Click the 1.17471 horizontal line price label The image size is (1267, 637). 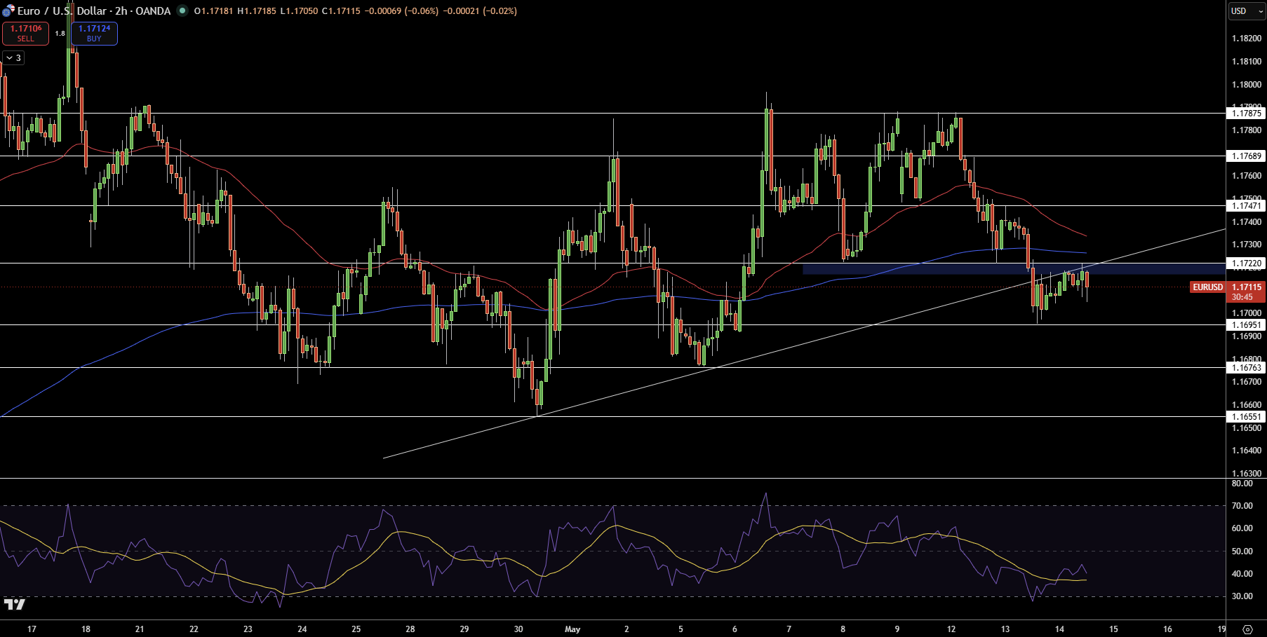[1246, 206]
